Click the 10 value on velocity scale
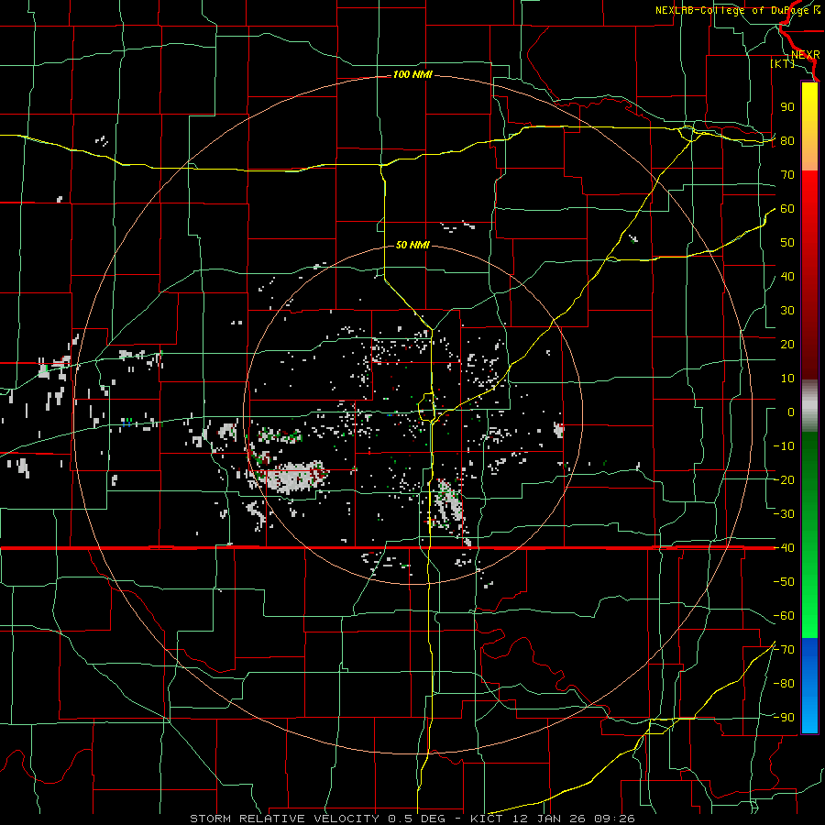This screenshot has height=825, width=825. (x=787, y=379)
